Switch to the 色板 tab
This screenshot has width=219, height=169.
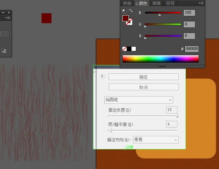pos(127,3)
